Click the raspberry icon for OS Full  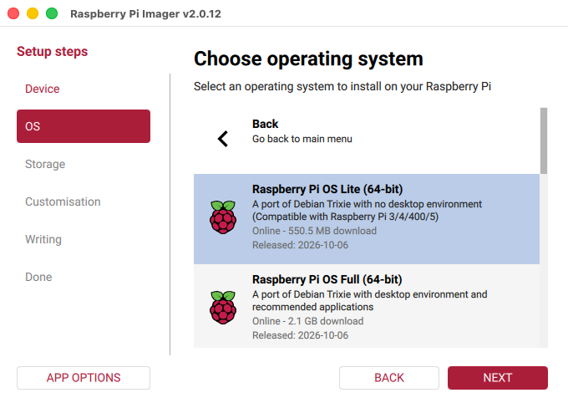click(x=223, y=307)
